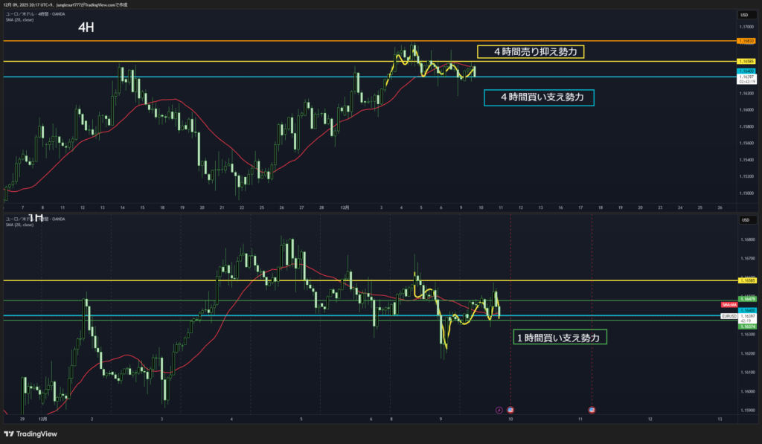Click the TradingView logo at bottom left
Image resolution: width=762 pixels, height=444 pixels.
pos(31,434)
